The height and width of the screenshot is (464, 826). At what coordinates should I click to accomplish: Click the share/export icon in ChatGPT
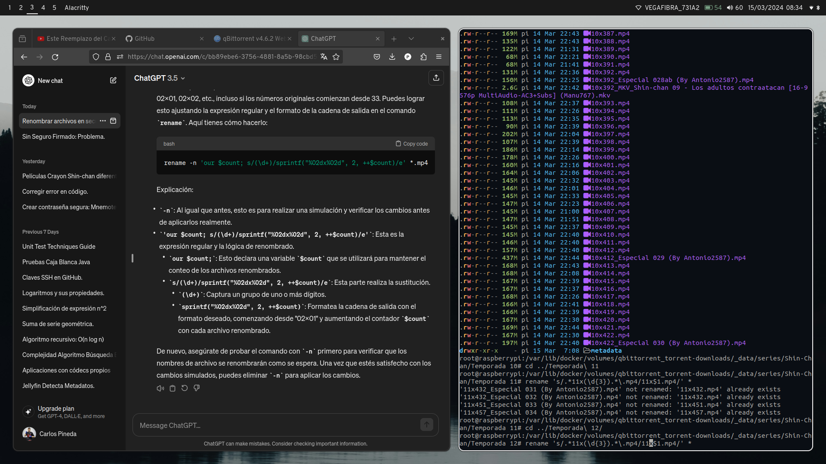tap(436, 78)
